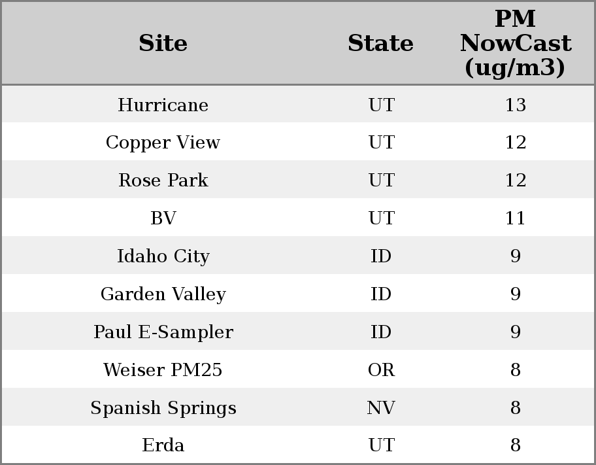Click the ID state cell for Idaho City

[x=381, y=256]
